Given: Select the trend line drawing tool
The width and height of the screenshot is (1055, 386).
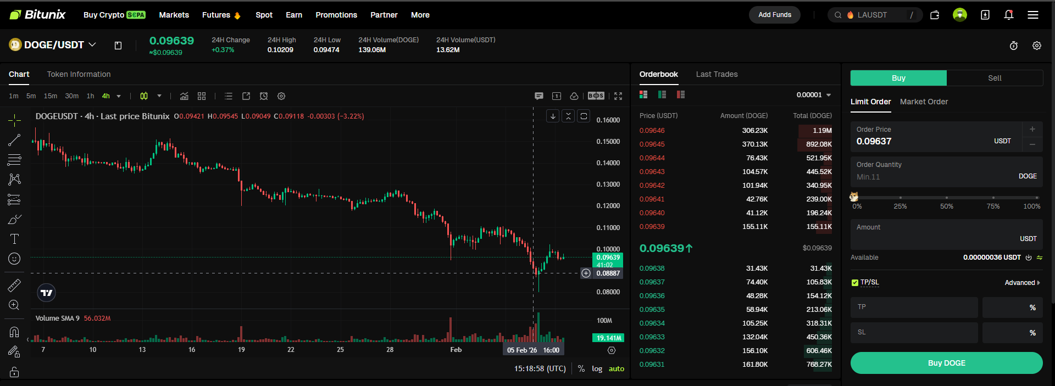Looking at the screenshot, I should (14, 140).
